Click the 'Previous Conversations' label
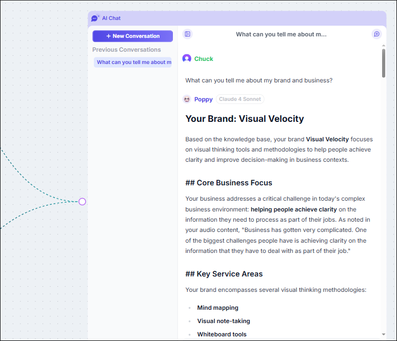Screen dimensions: 397x341 pos(127,50)
